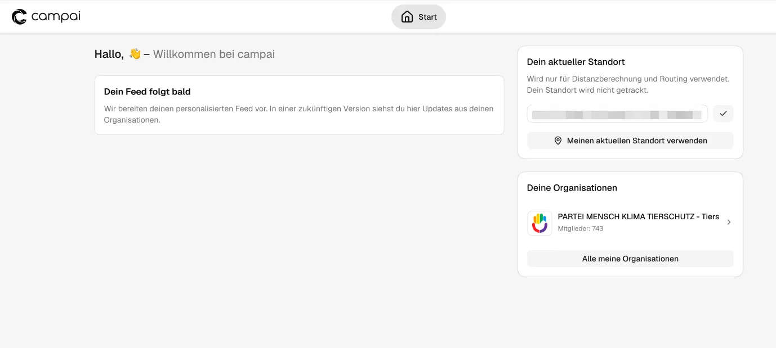Screen dimensions: 776x348
Task: Focus the location address input field
Action: point(617,114)
